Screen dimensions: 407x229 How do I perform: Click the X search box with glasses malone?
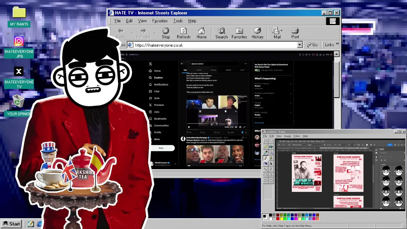point(214,64)
